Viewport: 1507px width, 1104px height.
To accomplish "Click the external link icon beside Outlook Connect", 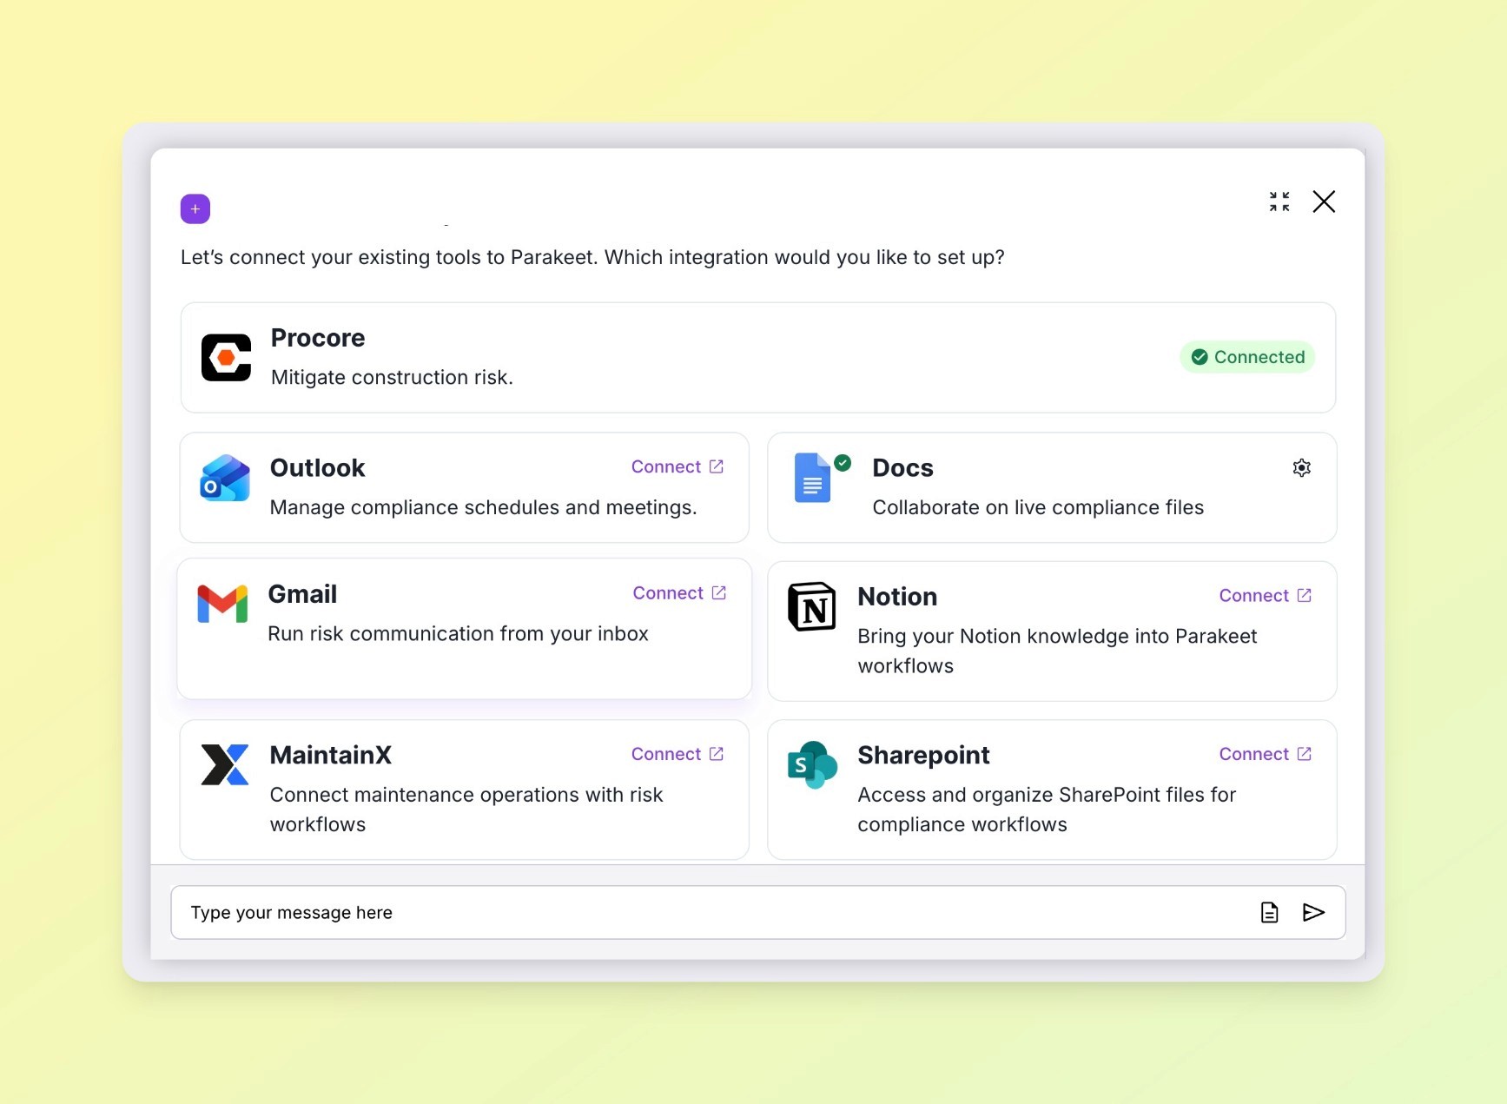I will click(x=717, y=466).
